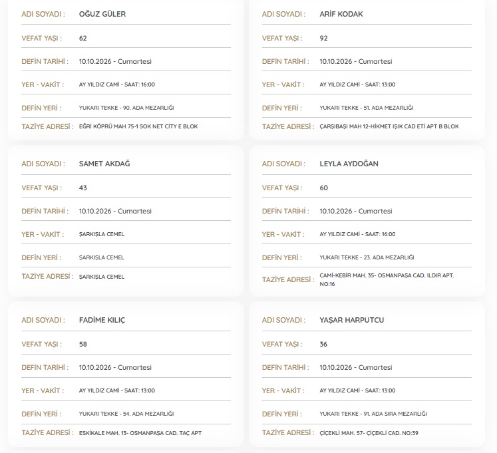Click Fadime Kılıç's AY YILDIZ CAMİ SAAT 13:00
The width and height of the screenshot is (497, 453).
tap(117, 390)
